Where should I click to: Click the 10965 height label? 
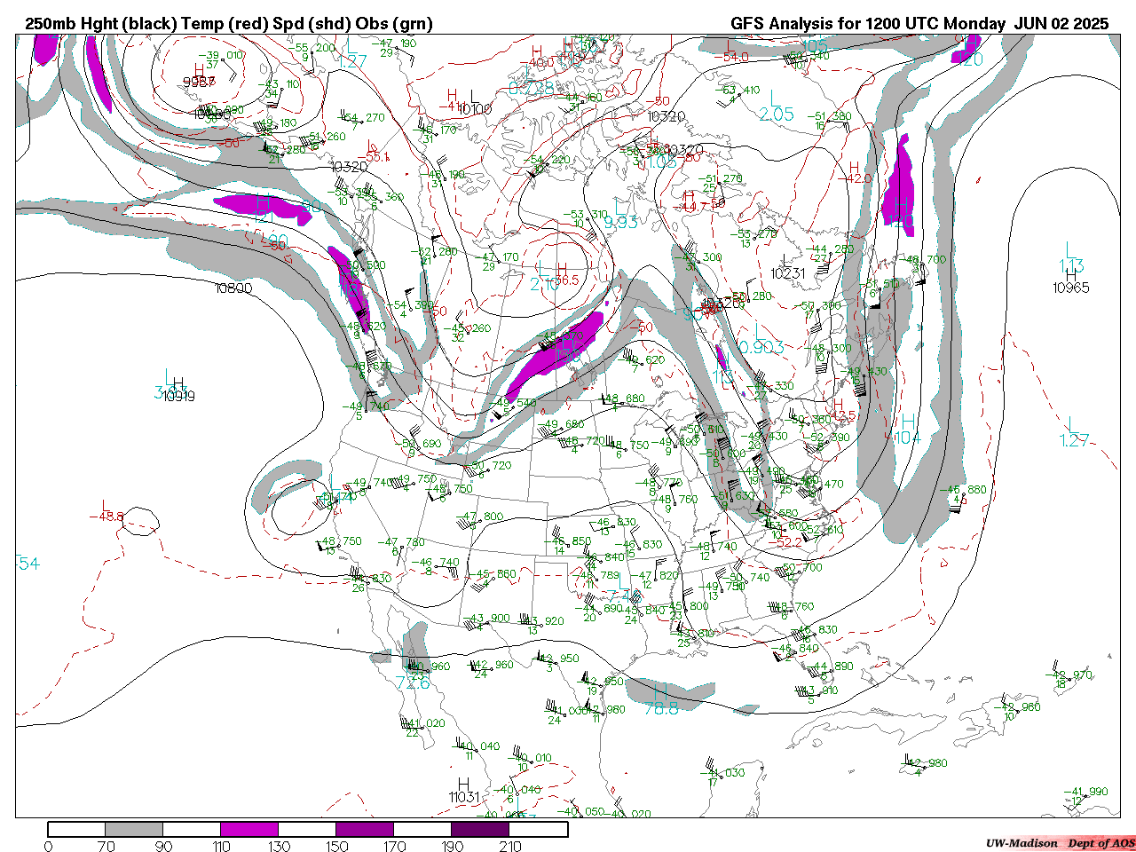1070,288
